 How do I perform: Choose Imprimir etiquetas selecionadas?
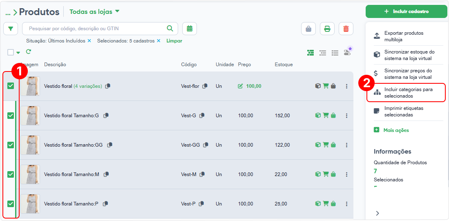click(408, 112)
